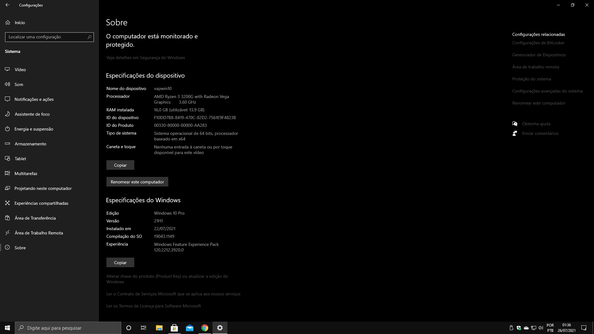Open Google Chrome from taskbar

(205, 328)
